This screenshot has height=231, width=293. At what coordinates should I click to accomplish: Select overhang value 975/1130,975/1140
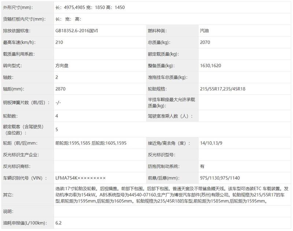point(220,178)
